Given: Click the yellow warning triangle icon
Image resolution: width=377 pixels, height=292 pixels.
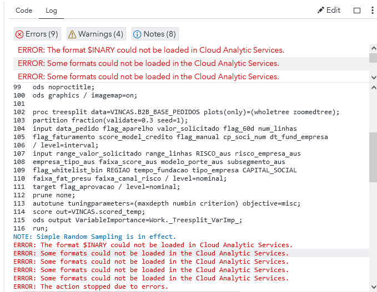Looking at the screenshot, I should click(72, 34).
